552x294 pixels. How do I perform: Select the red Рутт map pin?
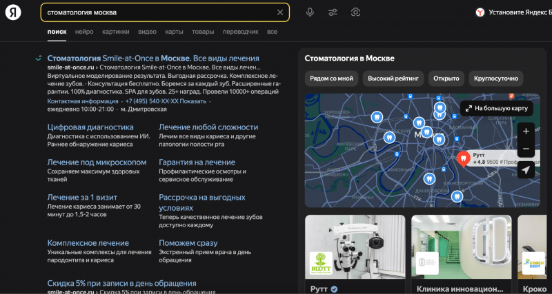[463, 158]
